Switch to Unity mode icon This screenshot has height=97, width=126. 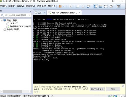(x=111, y=6)
